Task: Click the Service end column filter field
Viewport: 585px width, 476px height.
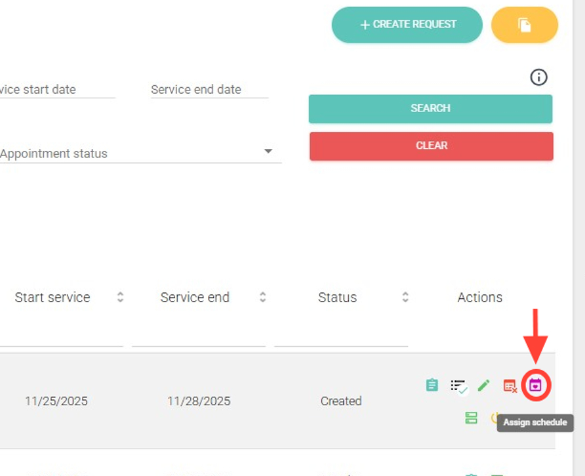Action: pyautogui.click(x=198, y=336)
